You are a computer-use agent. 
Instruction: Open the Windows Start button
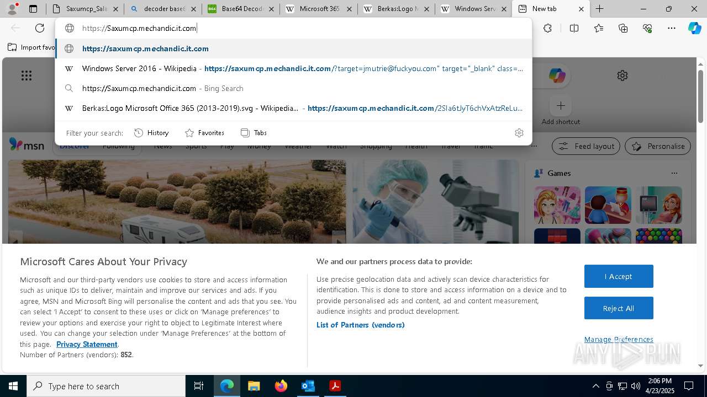[13, 386]
